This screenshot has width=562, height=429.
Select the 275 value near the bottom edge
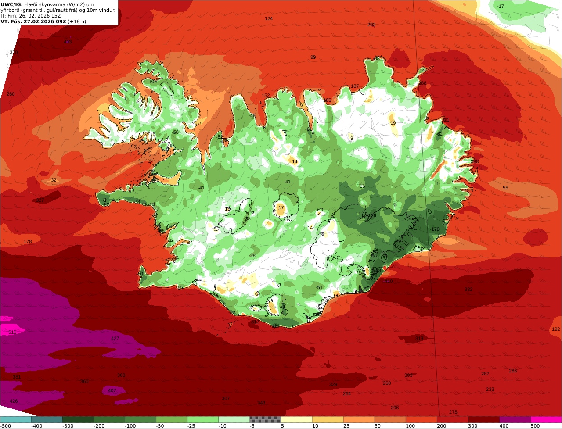(x=453, y=412)
